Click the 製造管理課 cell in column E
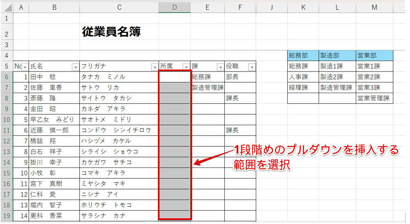Image resolution: width=410 pixels, height=224 pixels. click(x=207, y=87)
